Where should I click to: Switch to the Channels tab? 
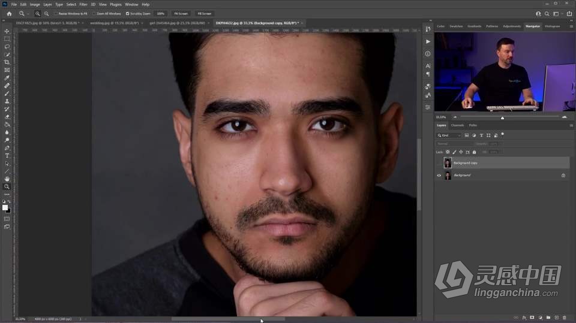point(457,125)
